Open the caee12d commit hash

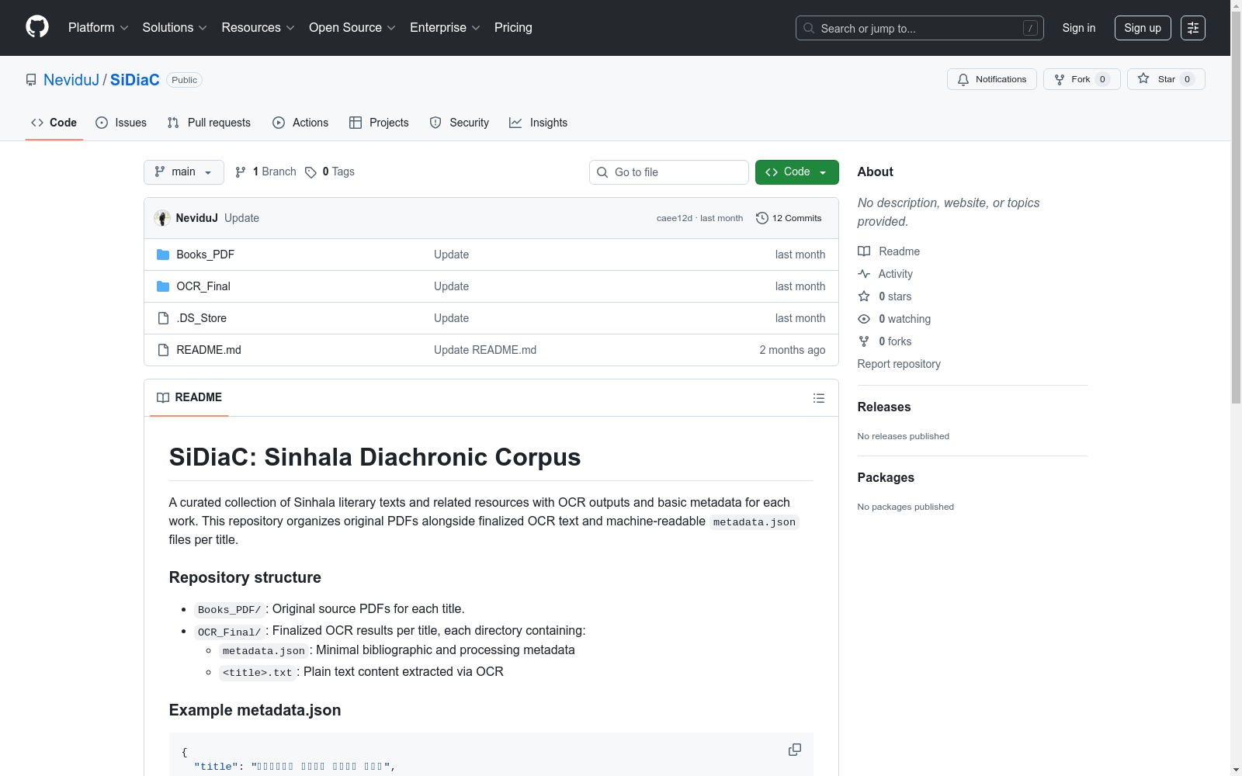tap(675, 218)
